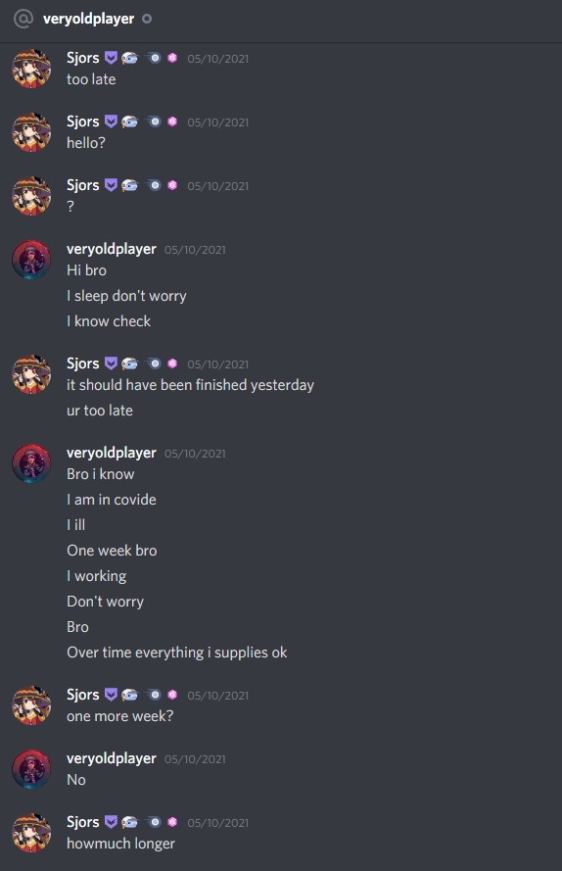This screenshot has width=562, height=871.
Task: Click the purple chevron badge on "too late" message
Action: click(111, 58)
